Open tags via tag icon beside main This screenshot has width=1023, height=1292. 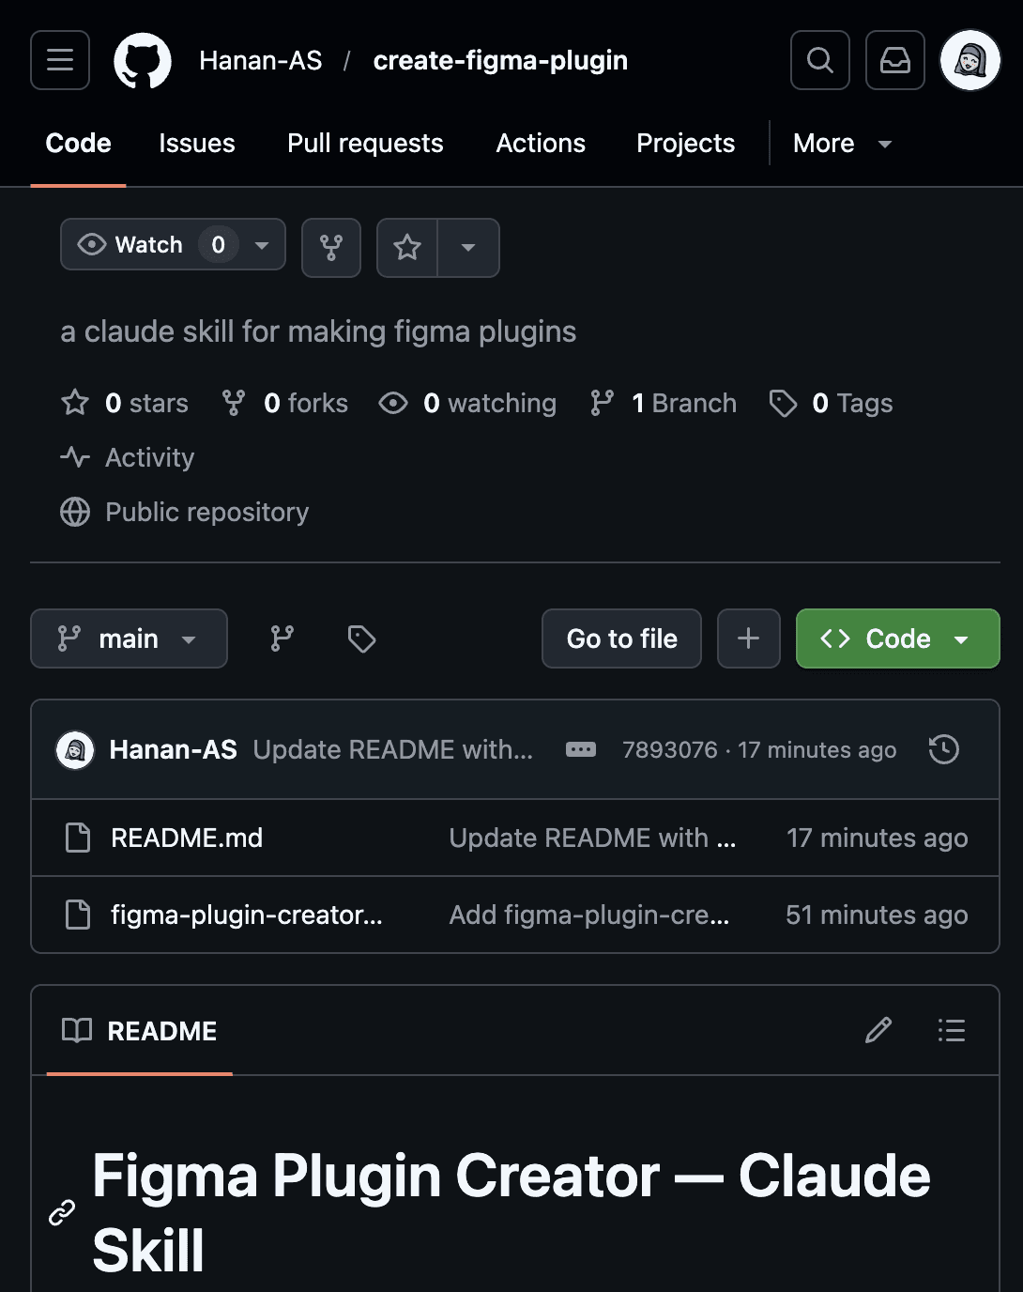pos(361,638)
